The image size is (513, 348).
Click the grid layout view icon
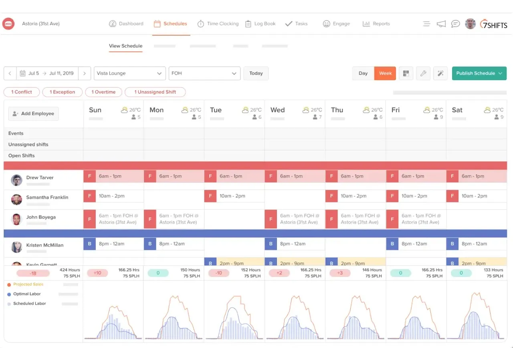406,73
